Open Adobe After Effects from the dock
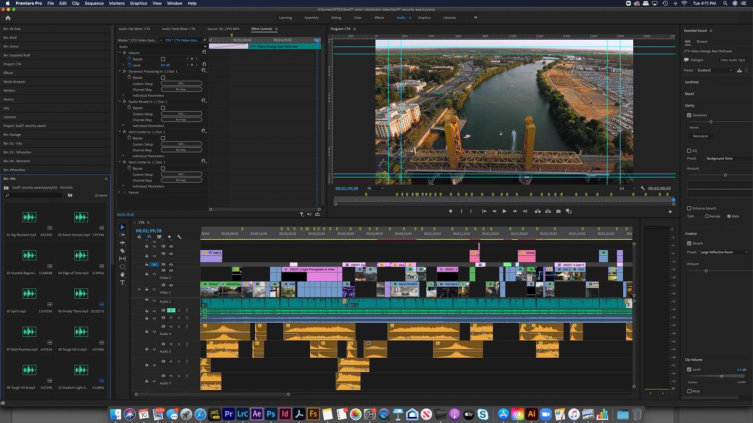This screenshot has height=423, width=753. coord(256,414)
